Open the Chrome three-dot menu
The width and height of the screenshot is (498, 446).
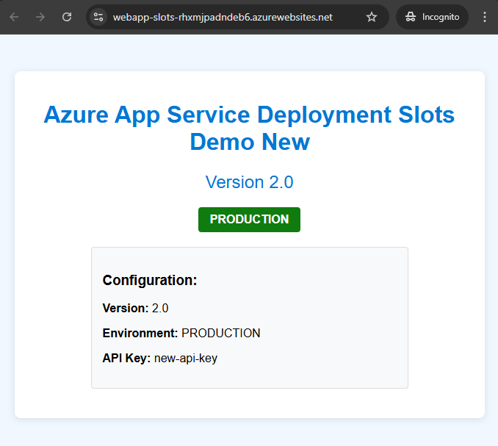pos(484,17)
